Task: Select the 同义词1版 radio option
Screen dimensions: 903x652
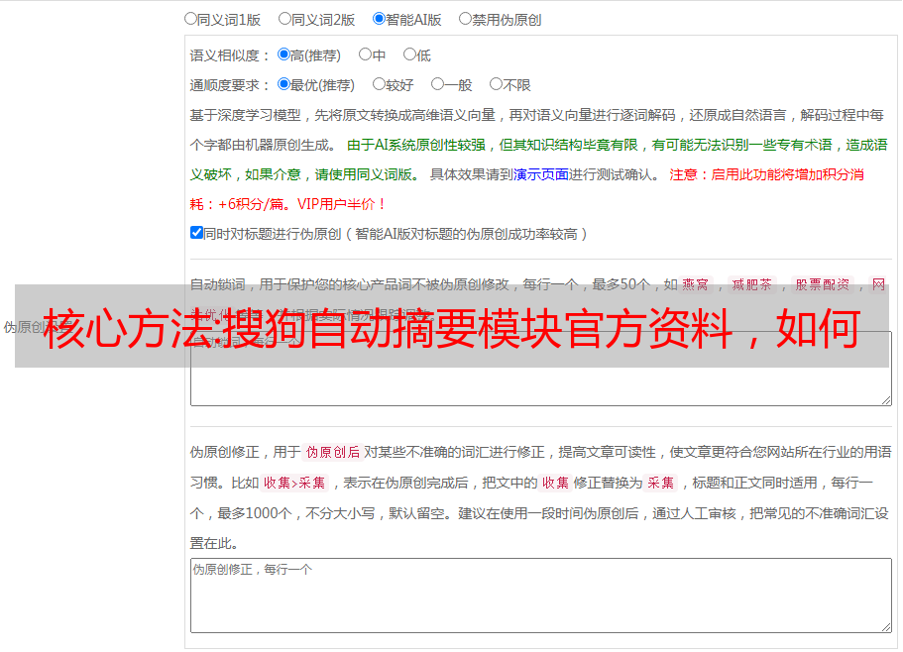Action: pyautogui.click(x=190, y=19)
